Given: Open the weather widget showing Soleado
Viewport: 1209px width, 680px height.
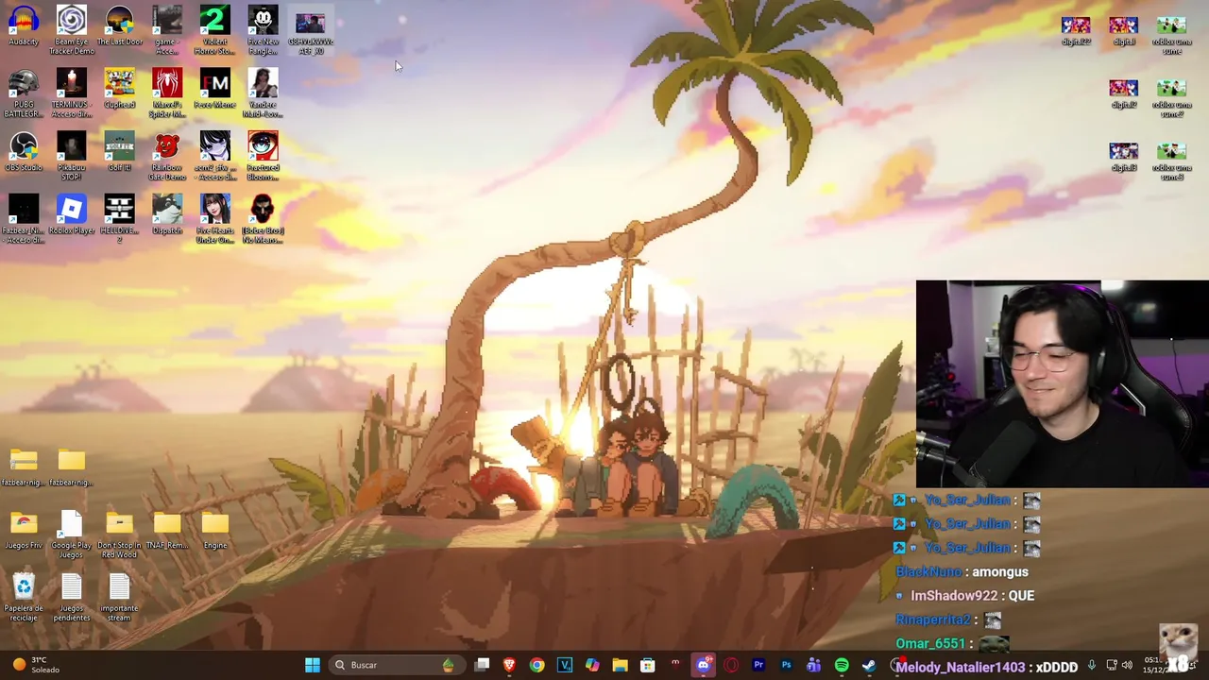Looking at the screenshot, I should tap(36, 665).
